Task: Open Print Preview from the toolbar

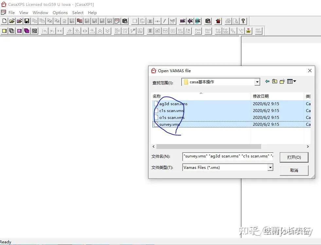Action: 236,21
